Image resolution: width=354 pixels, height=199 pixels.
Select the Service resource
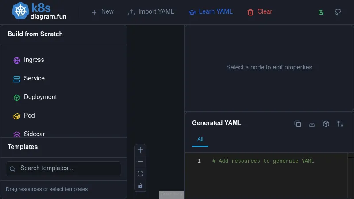click(34, 79)
